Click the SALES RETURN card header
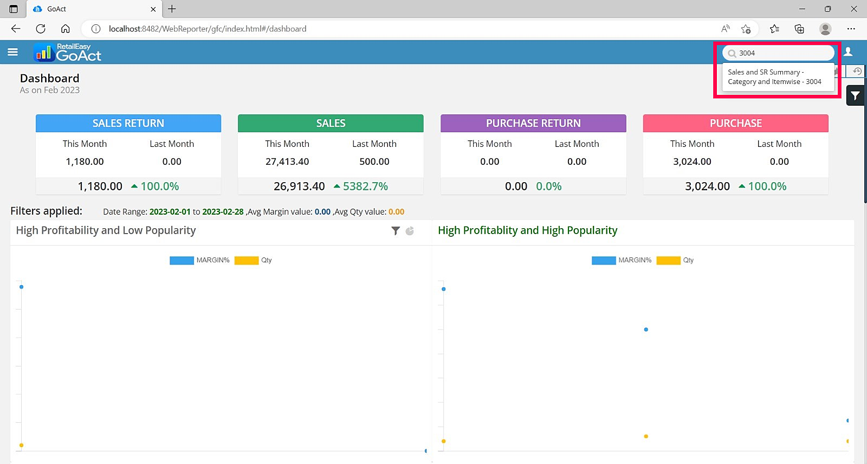The height and width of the screenshot is (464, 867). click(128, 123)
